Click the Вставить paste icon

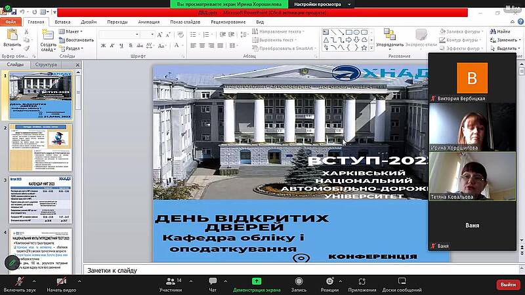pyautogui.click(x=12, y=35)
